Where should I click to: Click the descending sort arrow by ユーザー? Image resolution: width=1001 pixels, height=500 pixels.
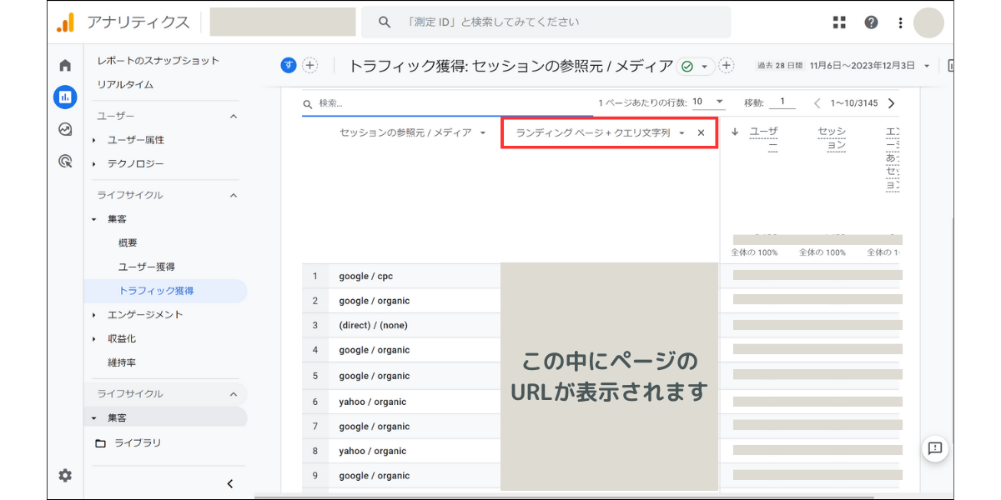[x=735, y=132]
